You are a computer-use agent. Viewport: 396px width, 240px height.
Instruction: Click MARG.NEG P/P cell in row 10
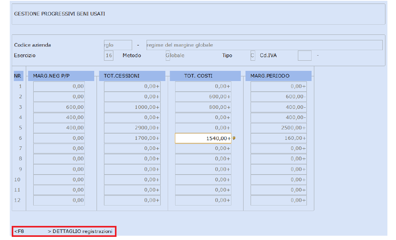(59, 180)
